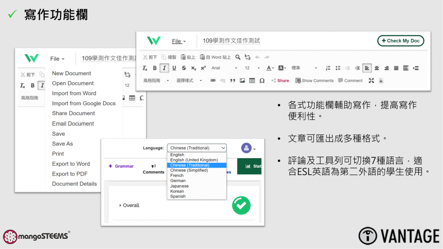This screenshot has height=249, width=443.
Task: Choose Import from Google Docs menu entry
Action: click(84, 103)
